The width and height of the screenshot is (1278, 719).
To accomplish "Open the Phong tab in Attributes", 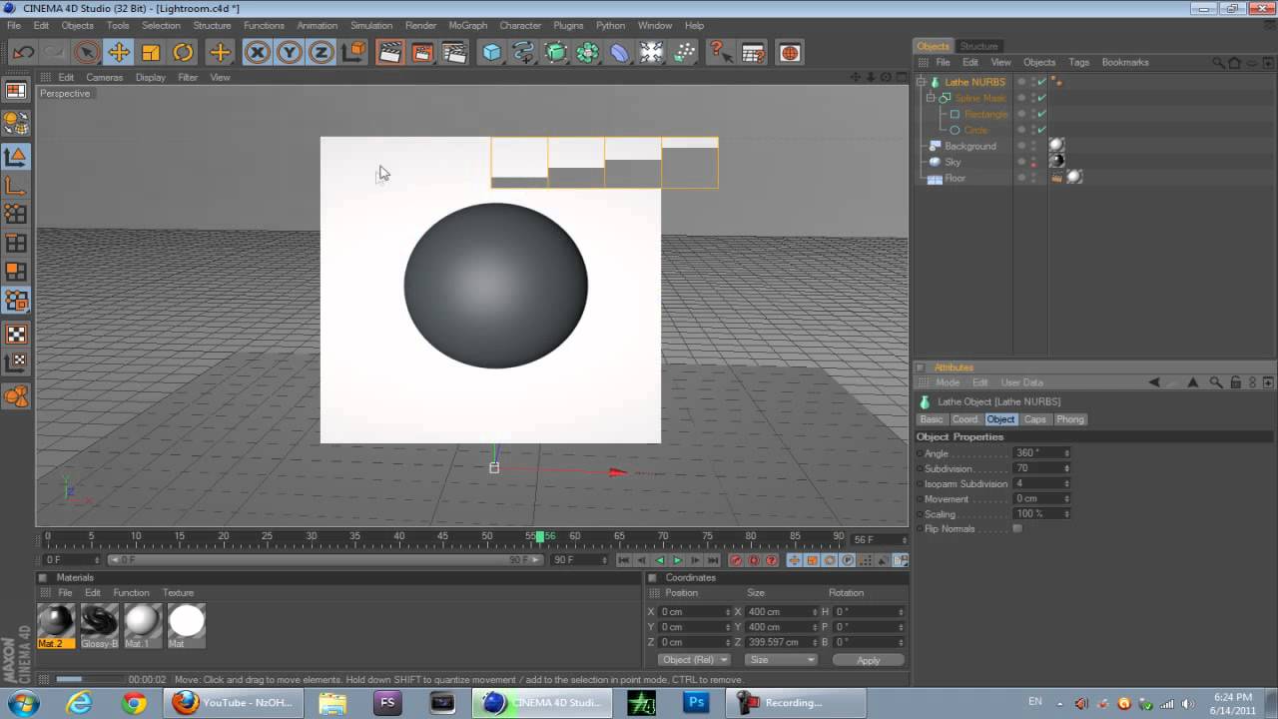I will pos(1070,419).
